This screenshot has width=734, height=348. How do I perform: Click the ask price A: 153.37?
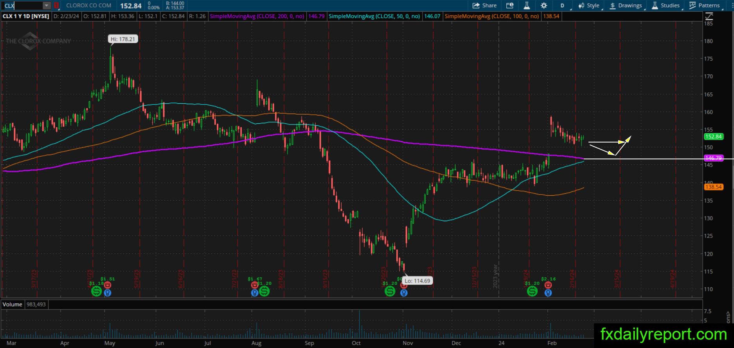click(175, 8)
